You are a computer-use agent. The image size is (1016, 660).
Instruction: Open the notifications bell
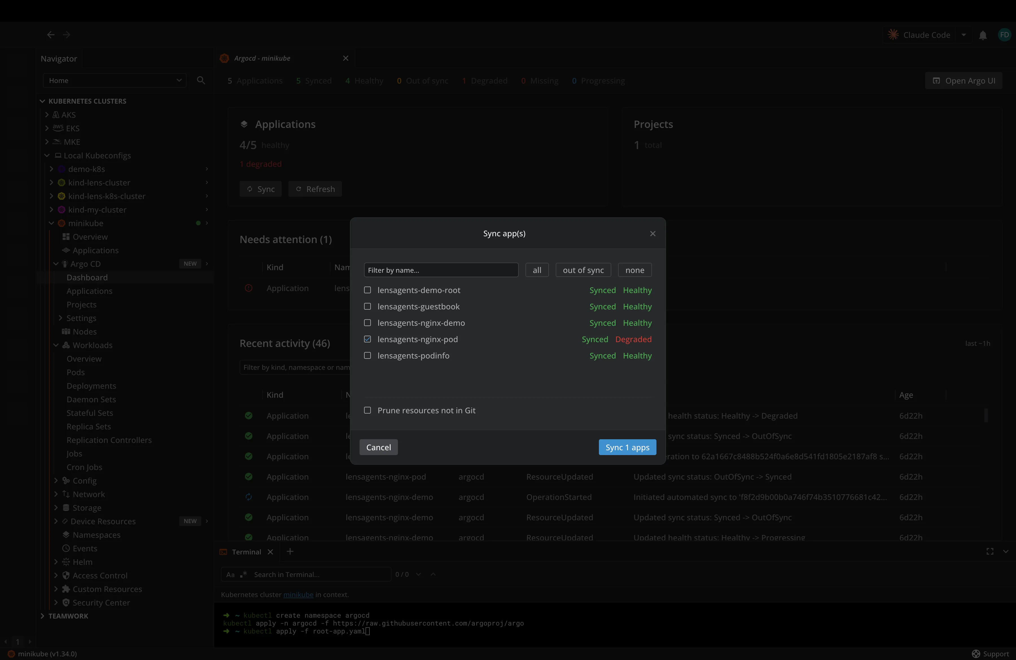(x=983, y=35)
